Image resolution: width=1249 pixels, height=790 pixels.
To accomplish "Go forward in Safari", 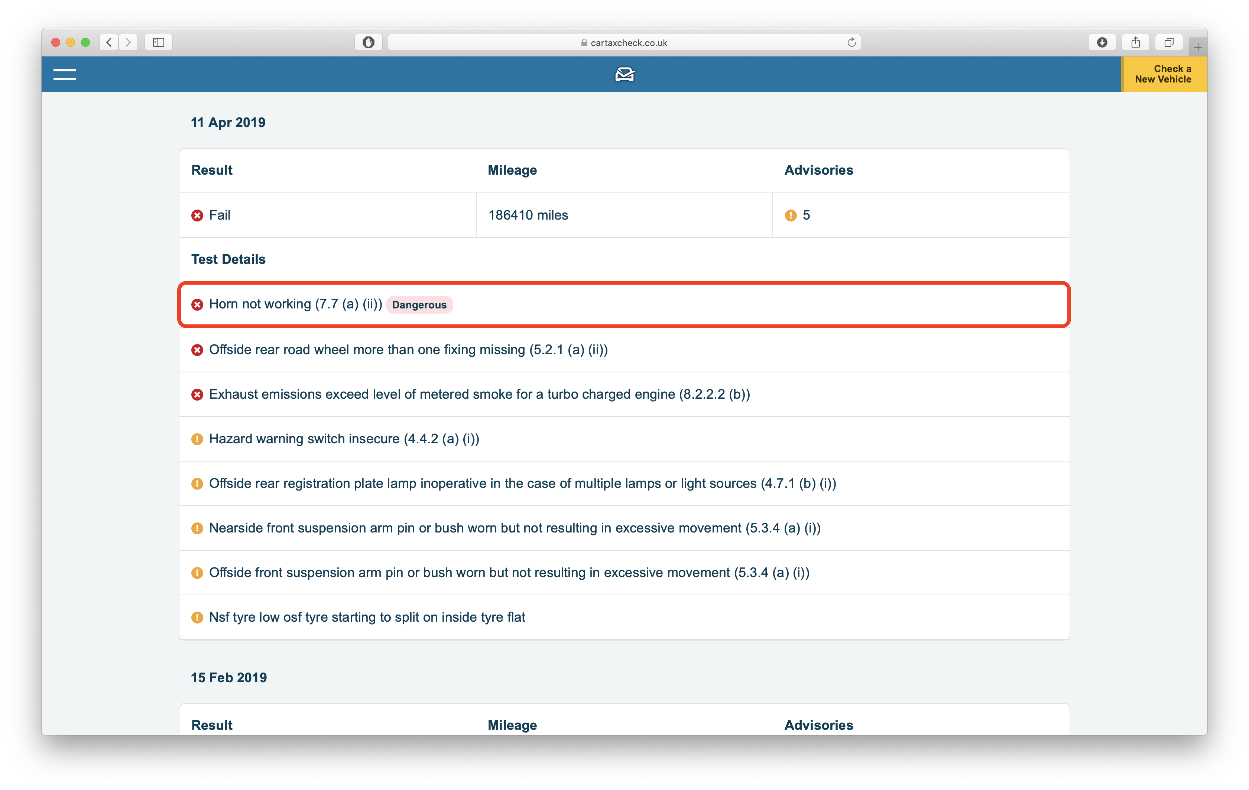I will coord(128,42).
